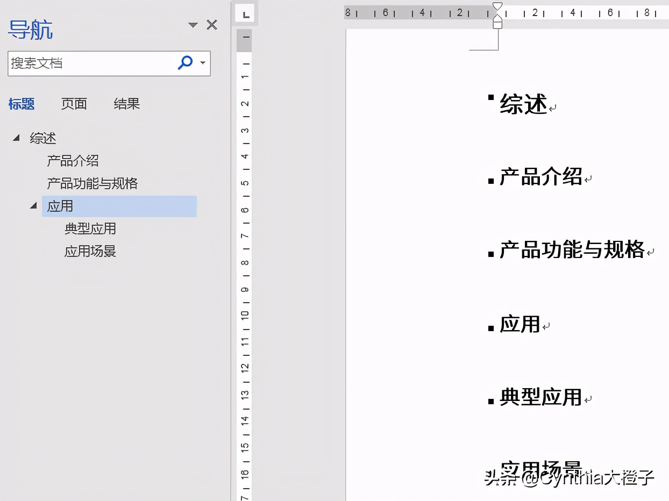
Task: Close the 导航 navigation pane
Action: pos(211,24)
